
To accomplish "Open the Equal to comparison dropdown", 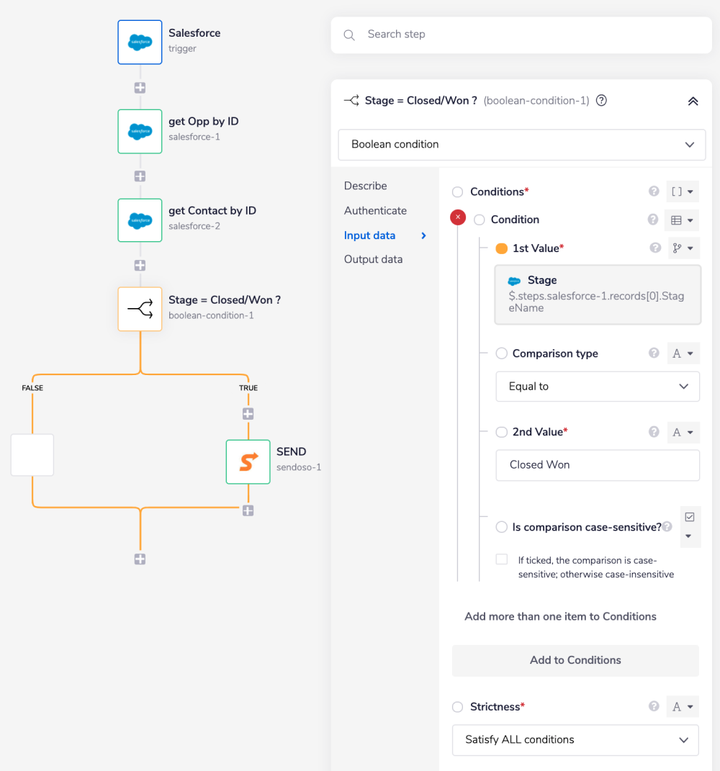I will (x=598, y=387).
